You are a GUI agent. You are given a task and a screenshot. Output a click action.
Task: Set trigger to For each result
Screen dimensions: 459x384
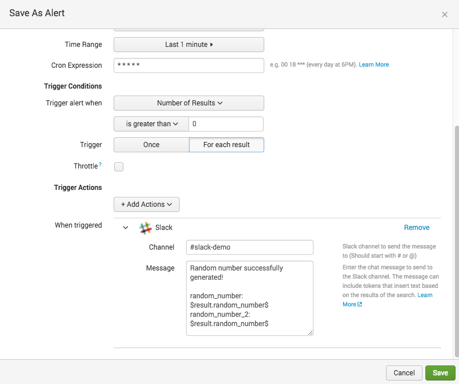click(227, 145)
